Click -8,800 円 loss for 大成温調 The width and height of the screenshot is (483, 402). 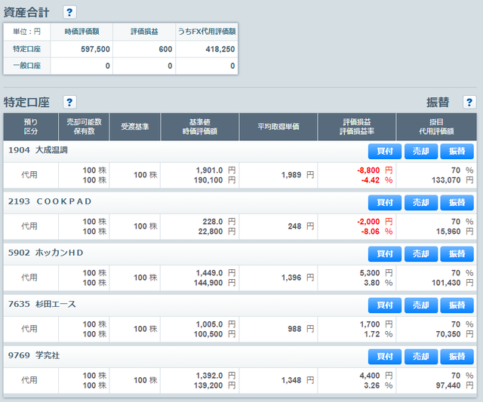tap(374, 170)
